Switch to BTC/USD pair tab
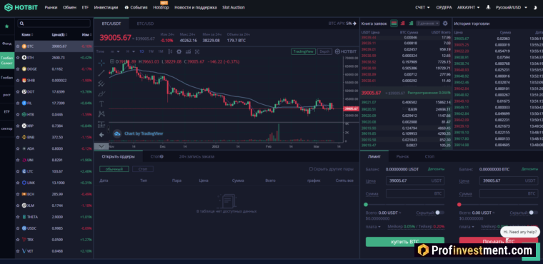Image resolution: width=543 pixels, height=264 pixels. (145, 24)
